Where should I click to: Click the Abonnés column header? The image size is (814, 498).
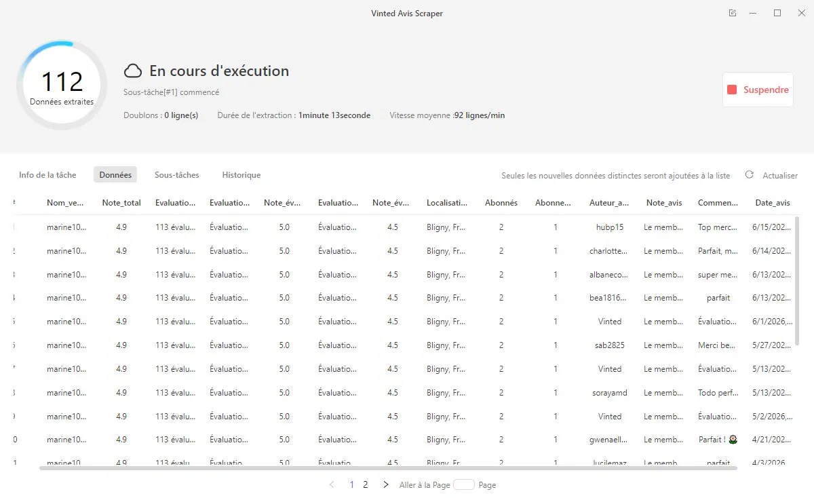[501, 203]
